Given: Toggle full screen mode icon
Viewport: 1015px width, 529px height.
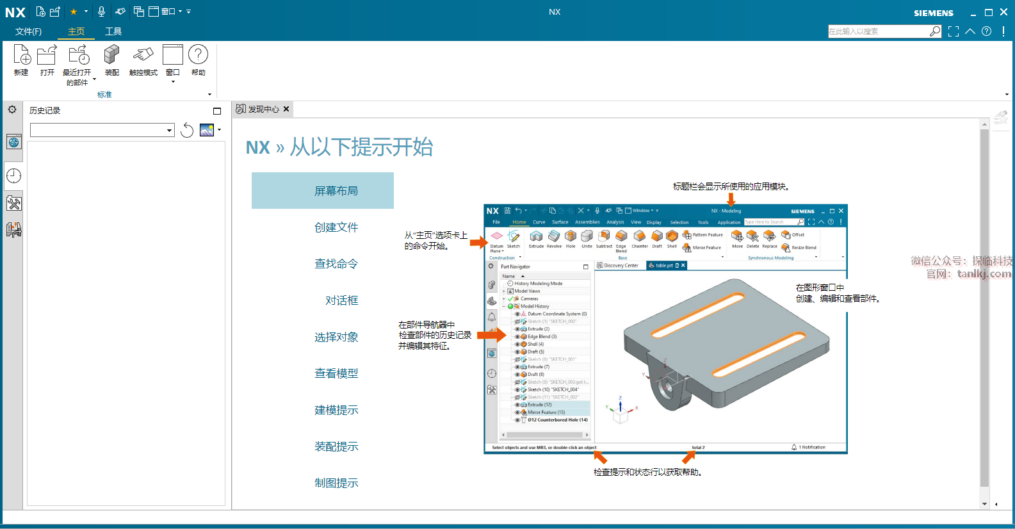Looking at the screenshot, I should coord(954,31).
